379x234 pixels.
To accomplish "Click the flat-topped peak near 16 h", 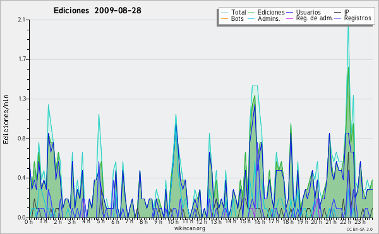I will pyautogui.click(x=255, y=85).
